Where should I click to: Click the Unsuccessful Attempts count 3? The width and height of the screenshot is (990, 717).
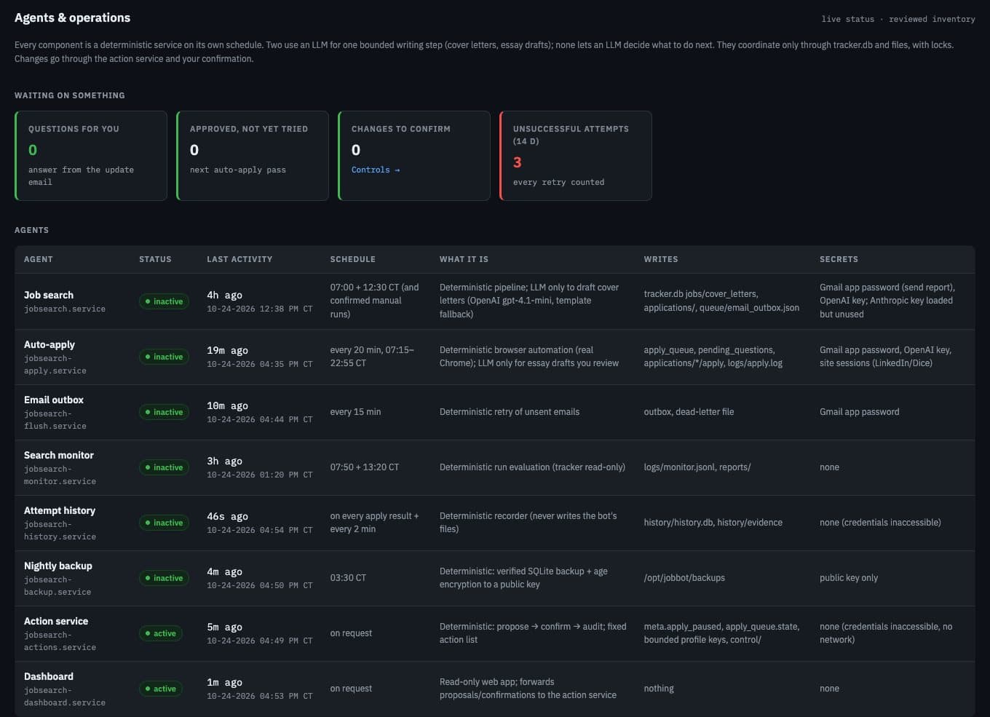[518, 162]
